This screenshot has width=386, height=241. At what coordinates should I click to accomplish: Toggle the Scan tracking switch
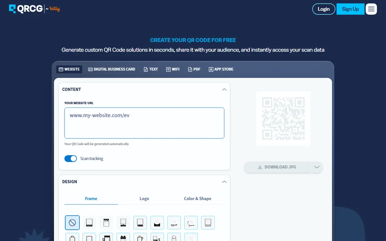coord(71,159)
